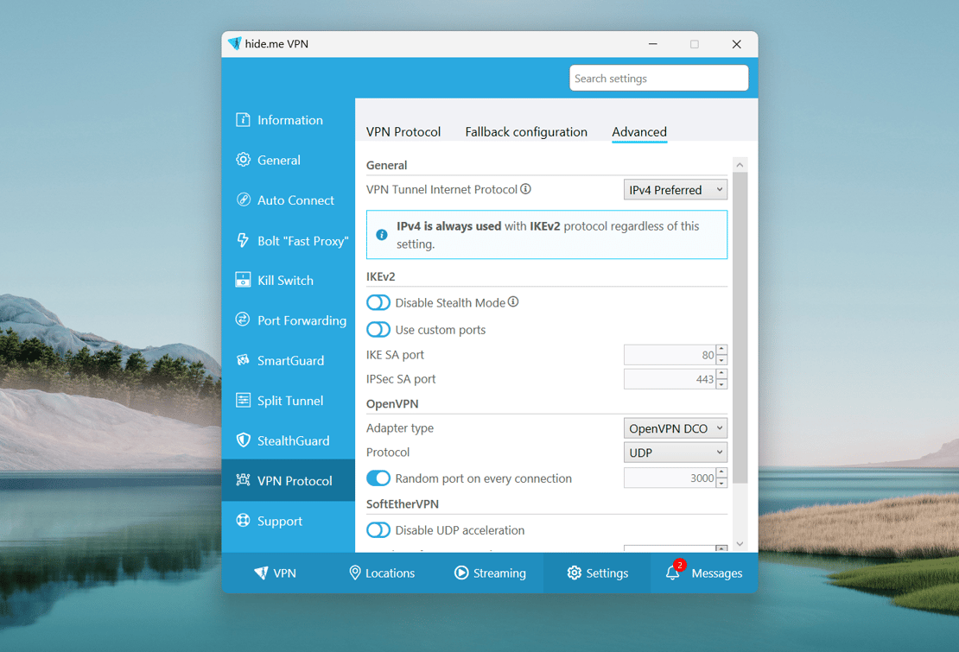Image resolution: width=959 pixels, height=652 pixels.
Task: Change the OpenVPN Adapter type
Action: [x=675, y=427]
